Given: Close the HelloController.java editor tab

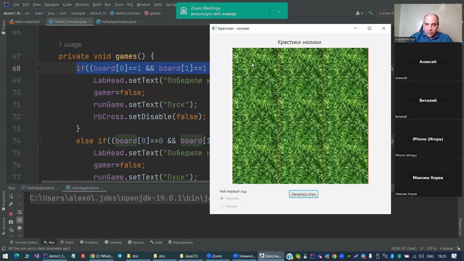Looking at the screenshot, I should [x=90, y=21].
